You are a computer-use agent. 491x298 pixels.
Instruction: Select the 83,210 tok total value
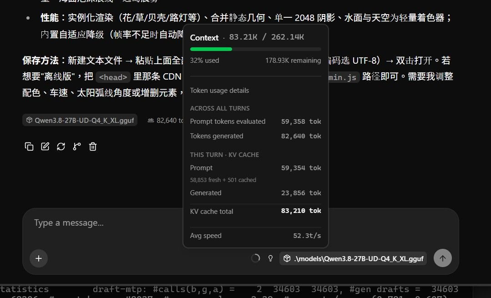click(301, 211)
